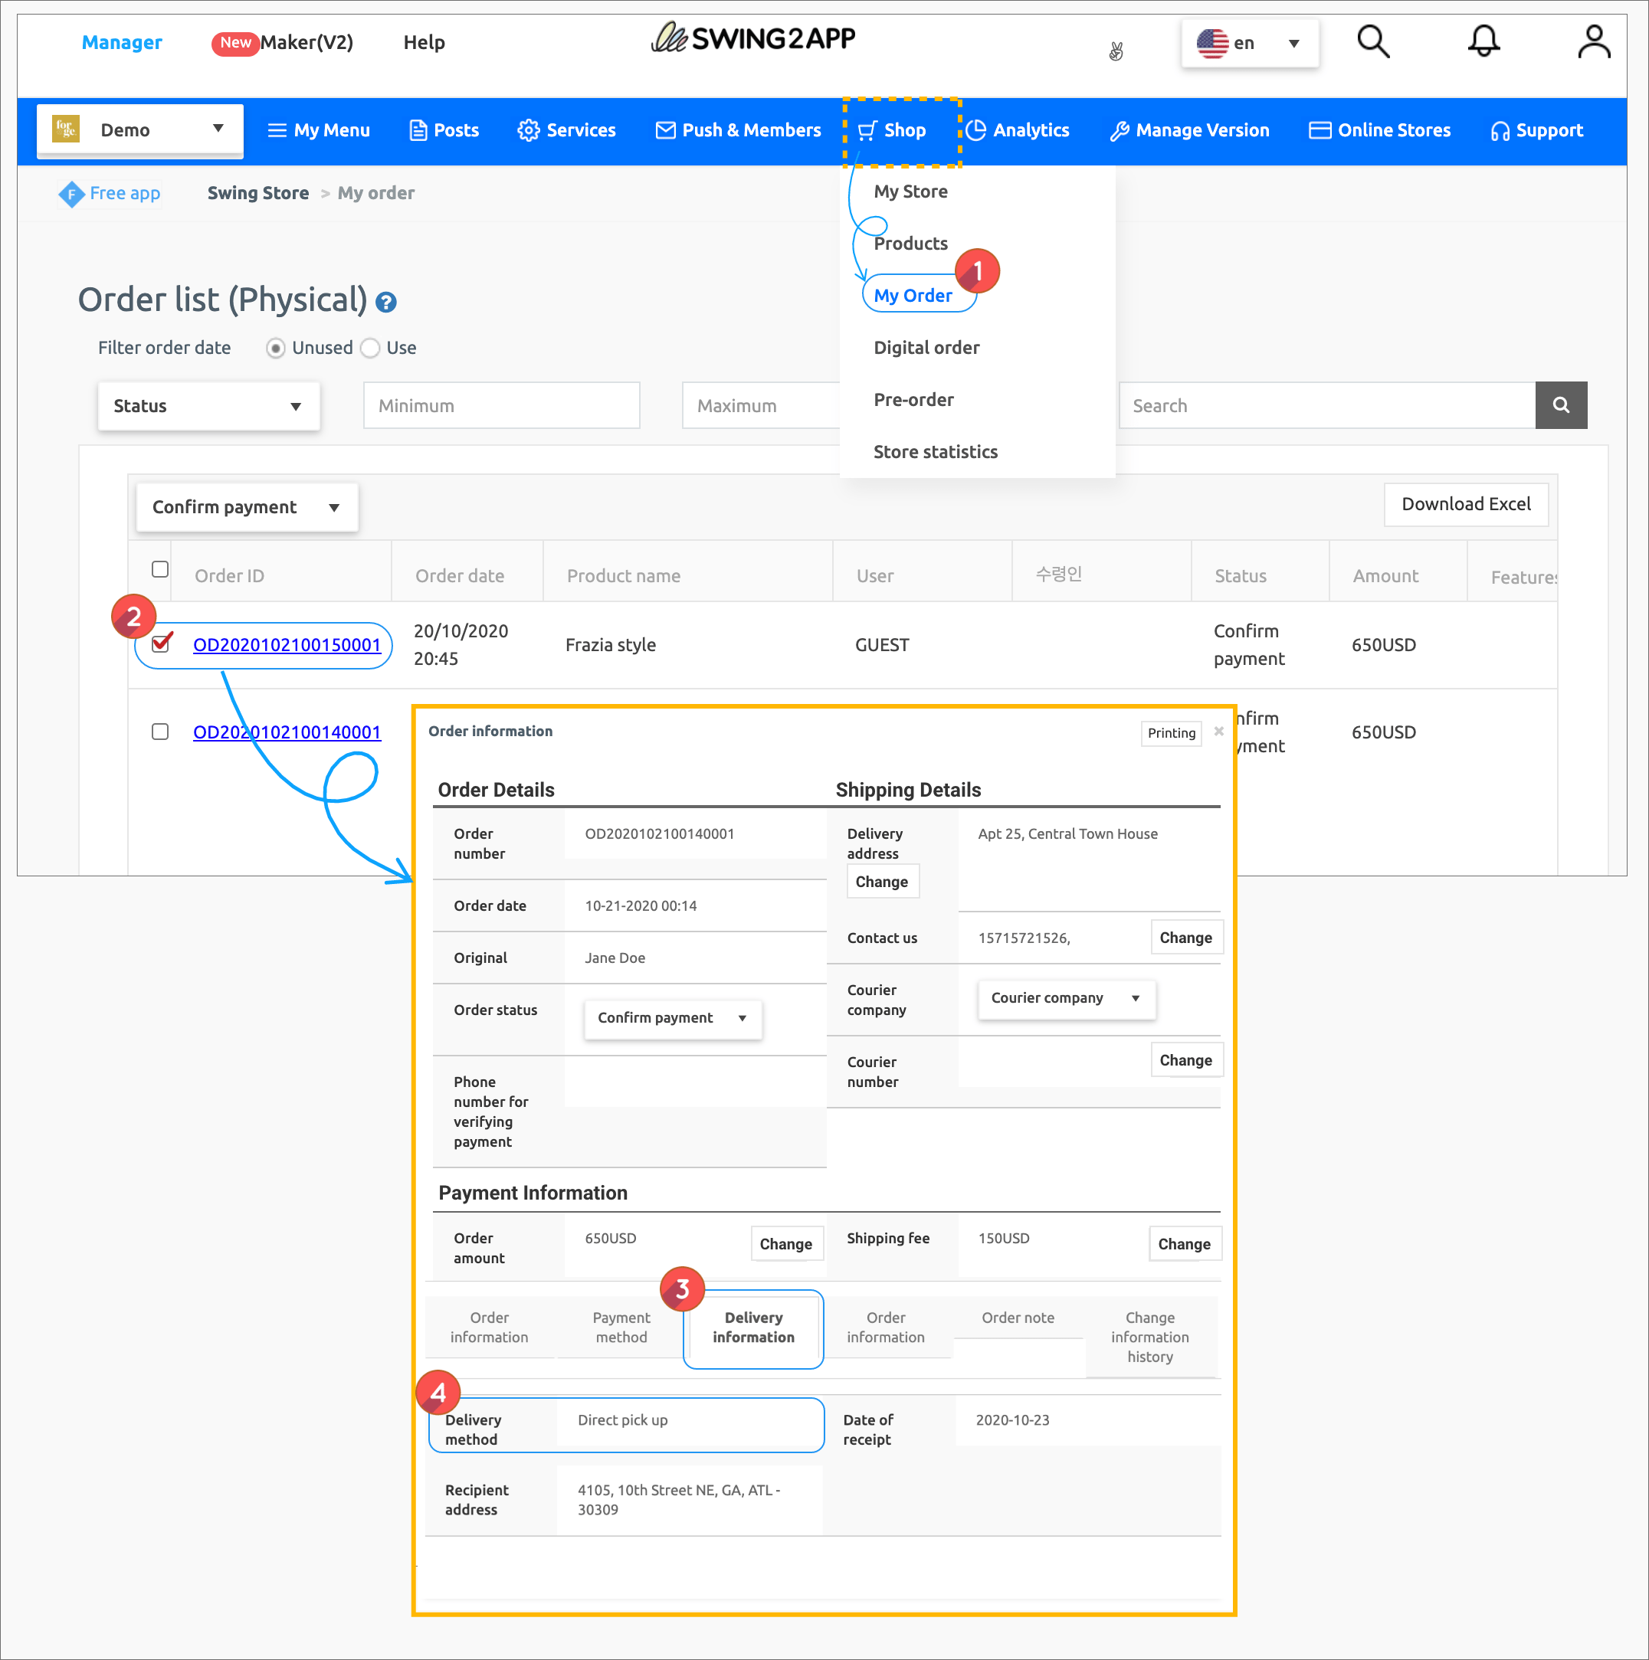The height and width of the screenshot is (1660, 1649).
Task: Switch to the Payment method tab
Action: (x=621, y=1327)
